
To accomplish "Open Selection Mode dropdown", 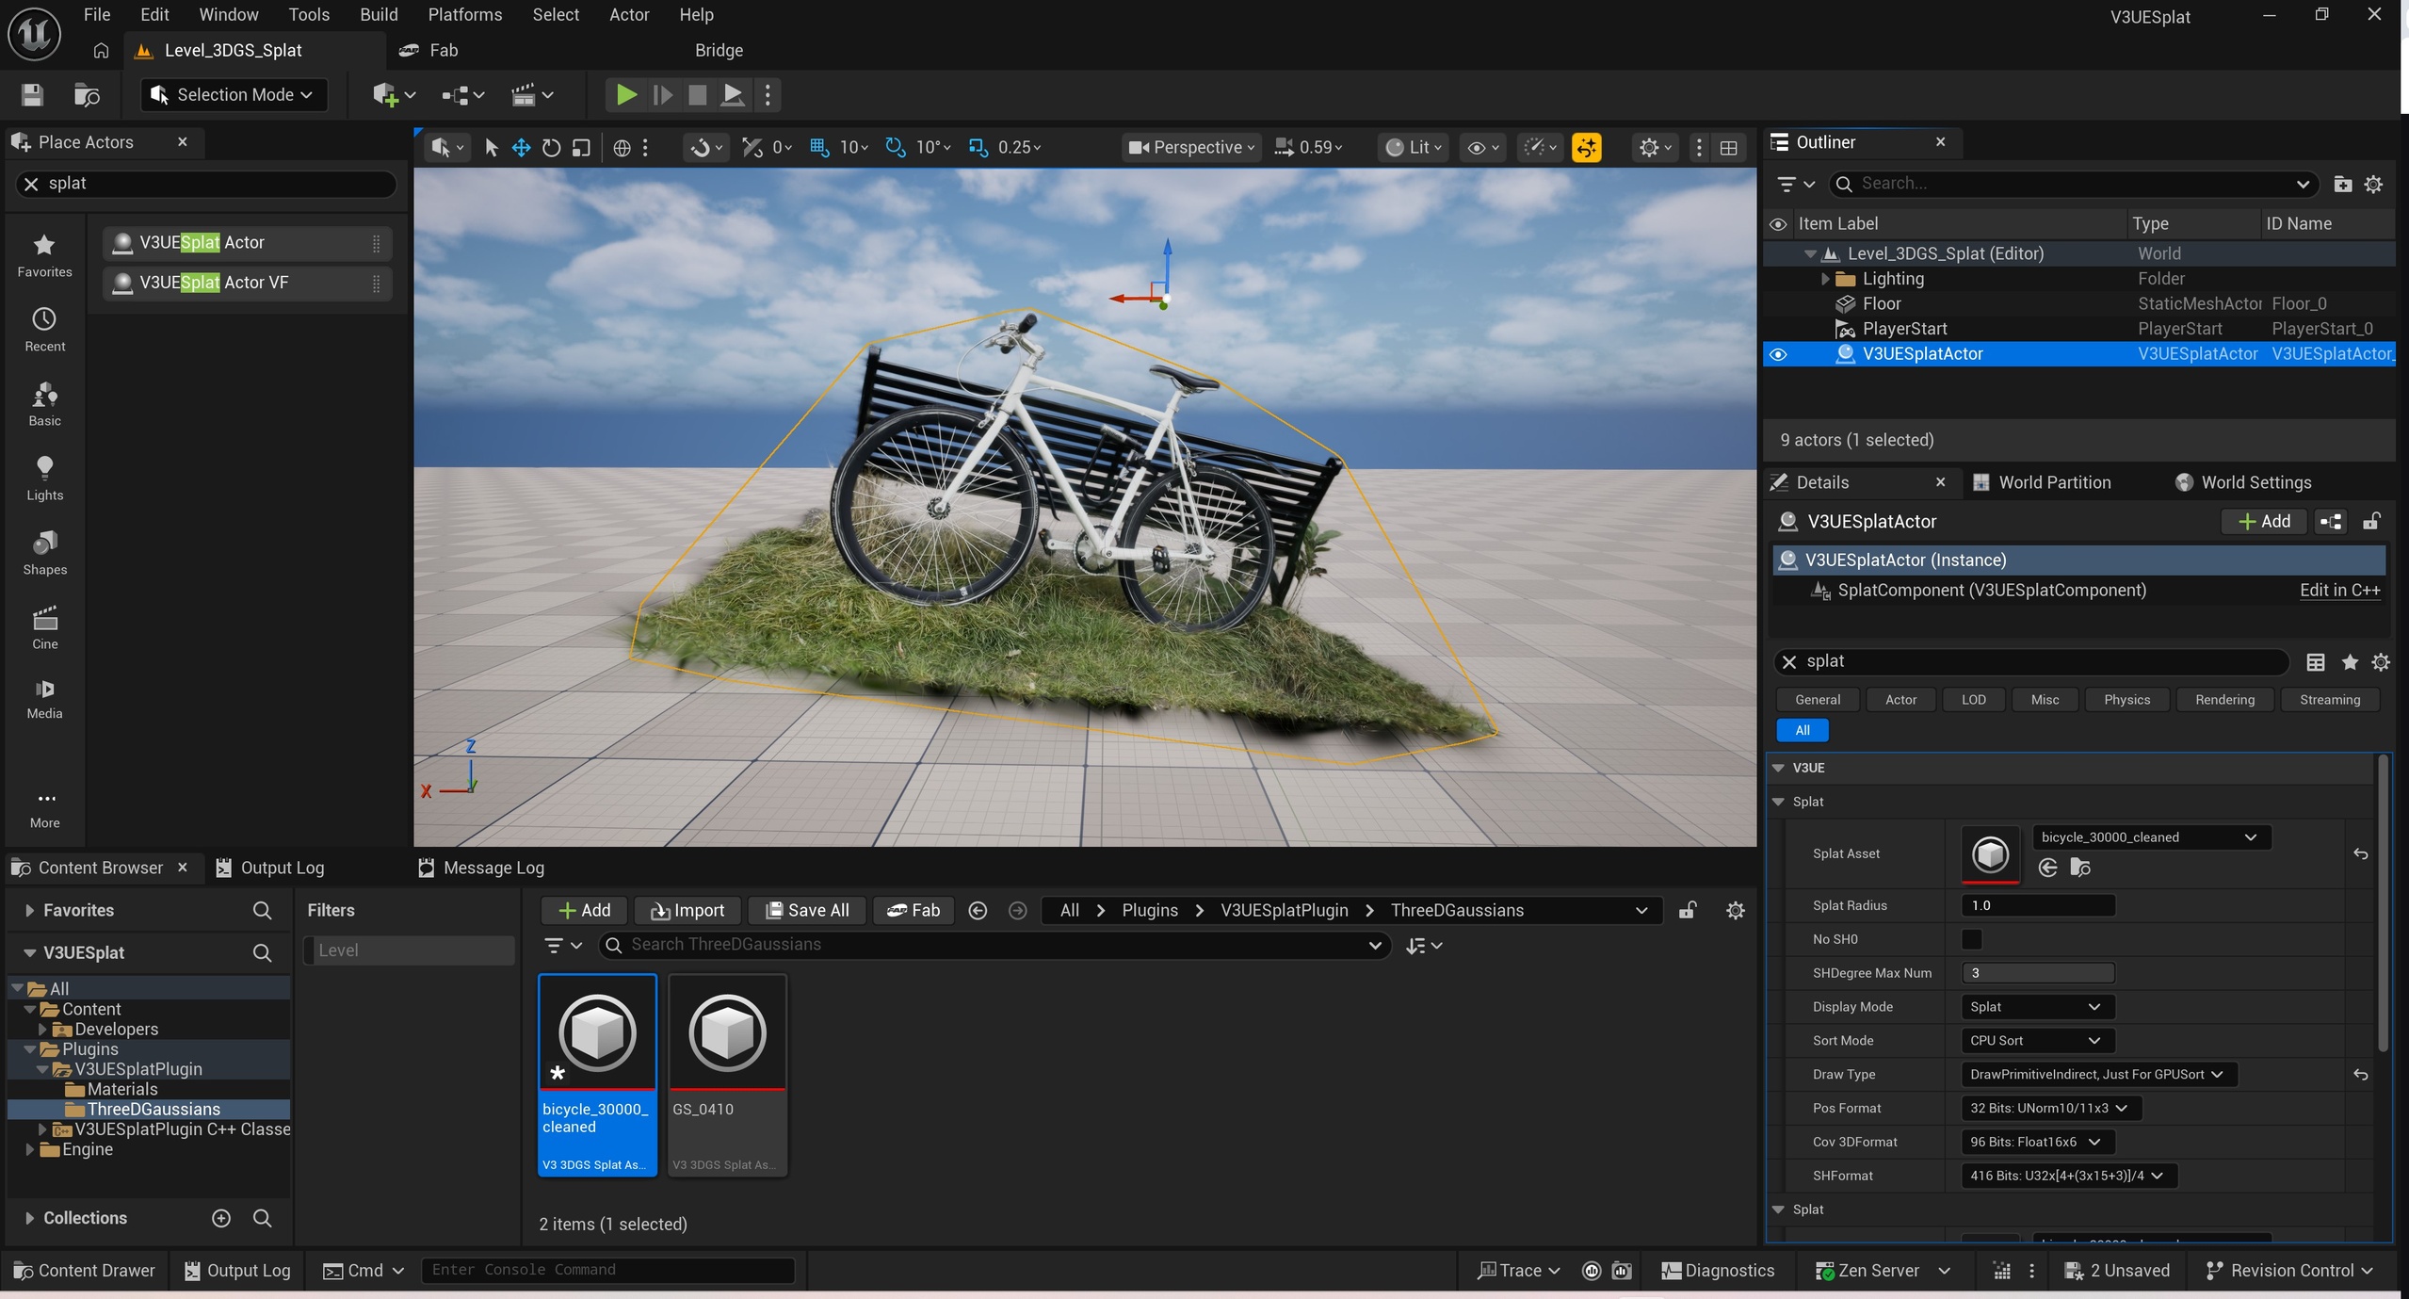I will [x=234, y=94].
